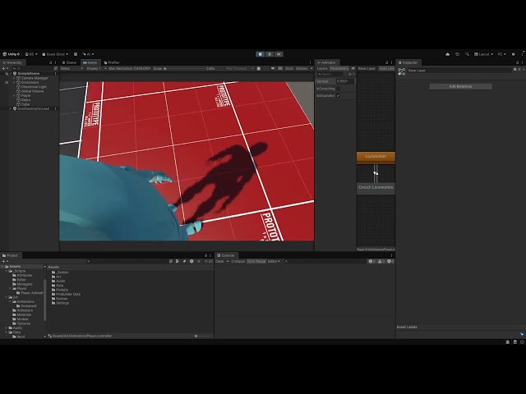Select the Stairs object
The width and height of the screenshot is (526, 394).
pyautogui.click(x=25, y=100)
